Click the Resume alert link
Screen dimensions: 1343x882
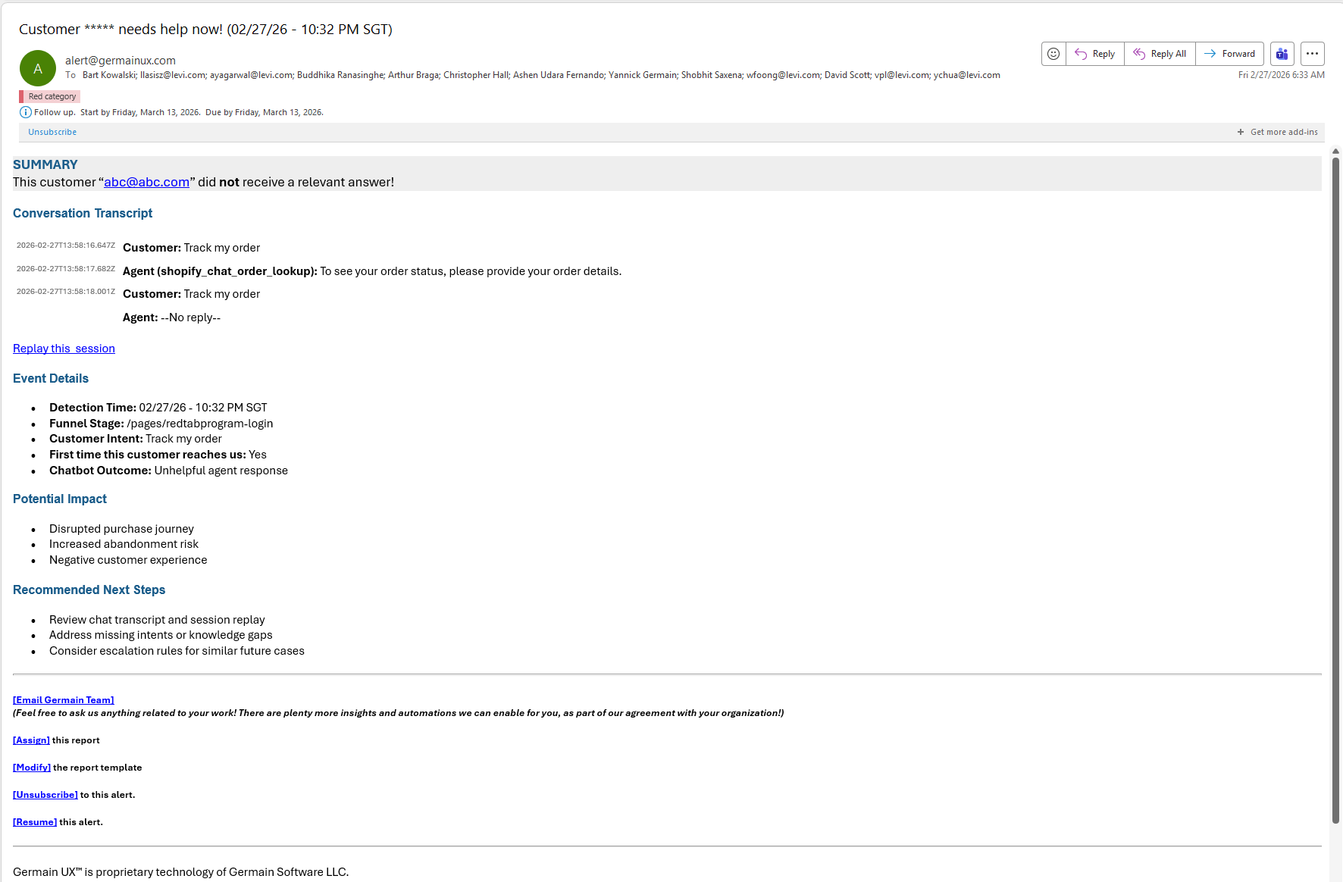35,822
